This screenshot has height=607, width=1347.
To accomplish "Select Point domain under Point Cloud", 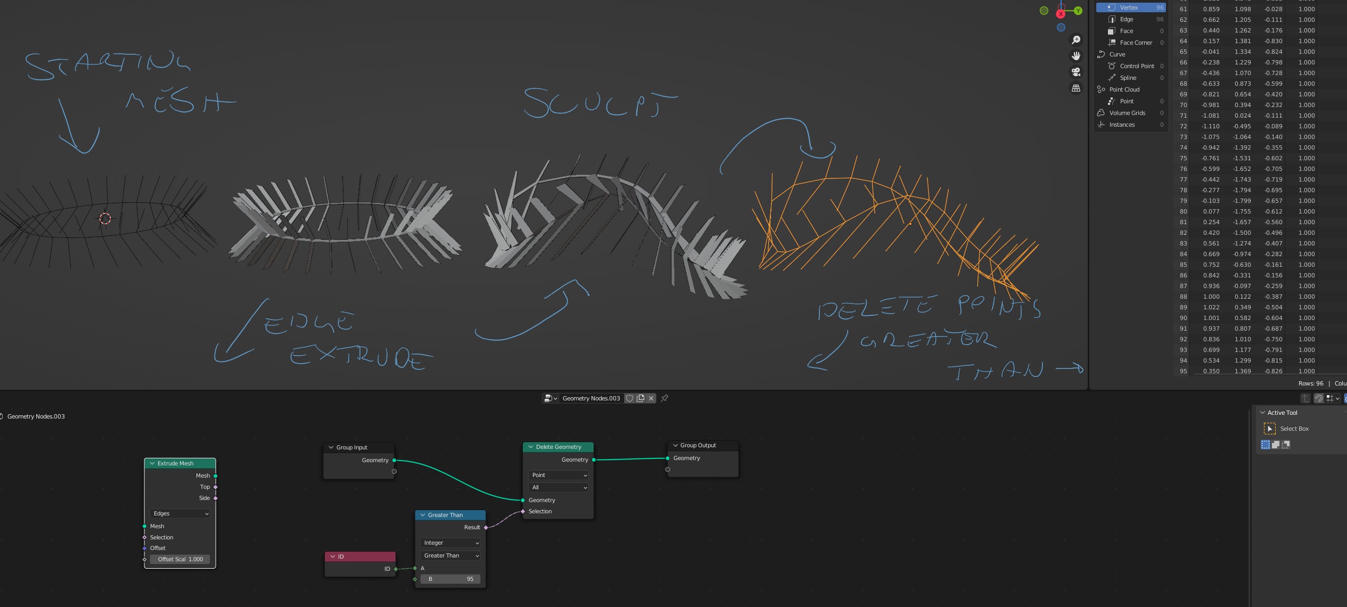I will point(1131,101).
